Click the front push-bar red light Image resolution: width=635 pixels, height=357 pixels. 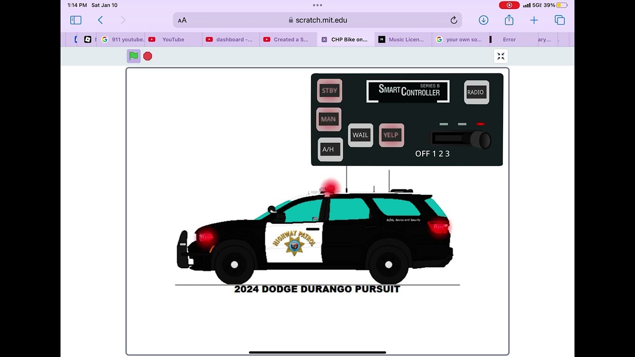pyautogui.click(x=205, y=238)
